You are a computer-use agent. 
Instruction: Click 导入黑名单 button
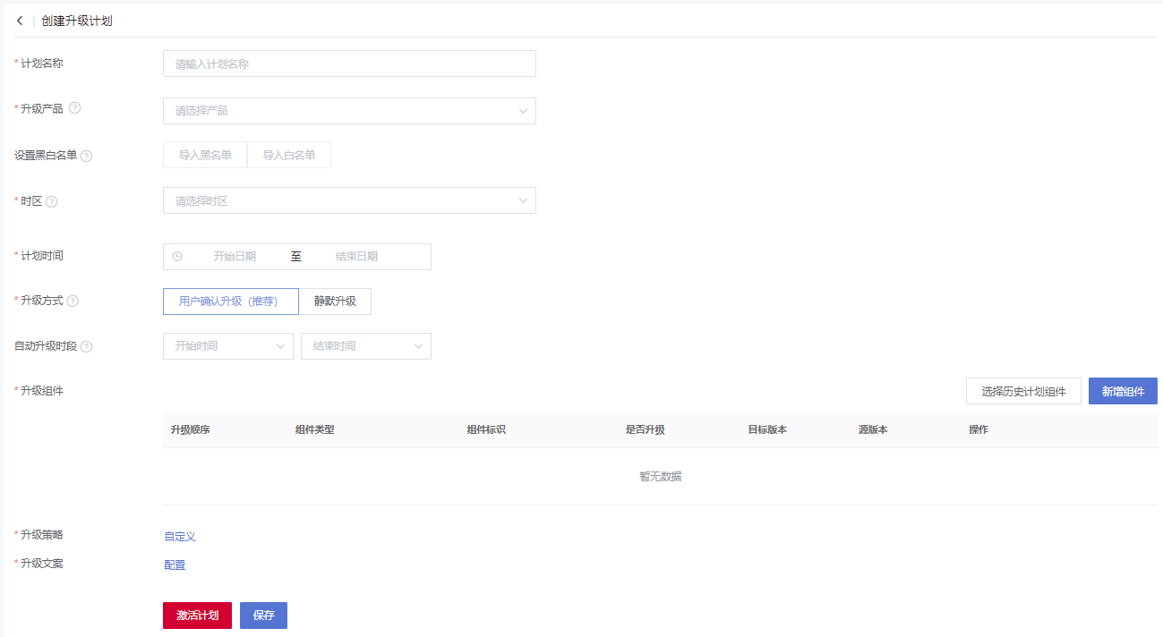pos(205,155)
